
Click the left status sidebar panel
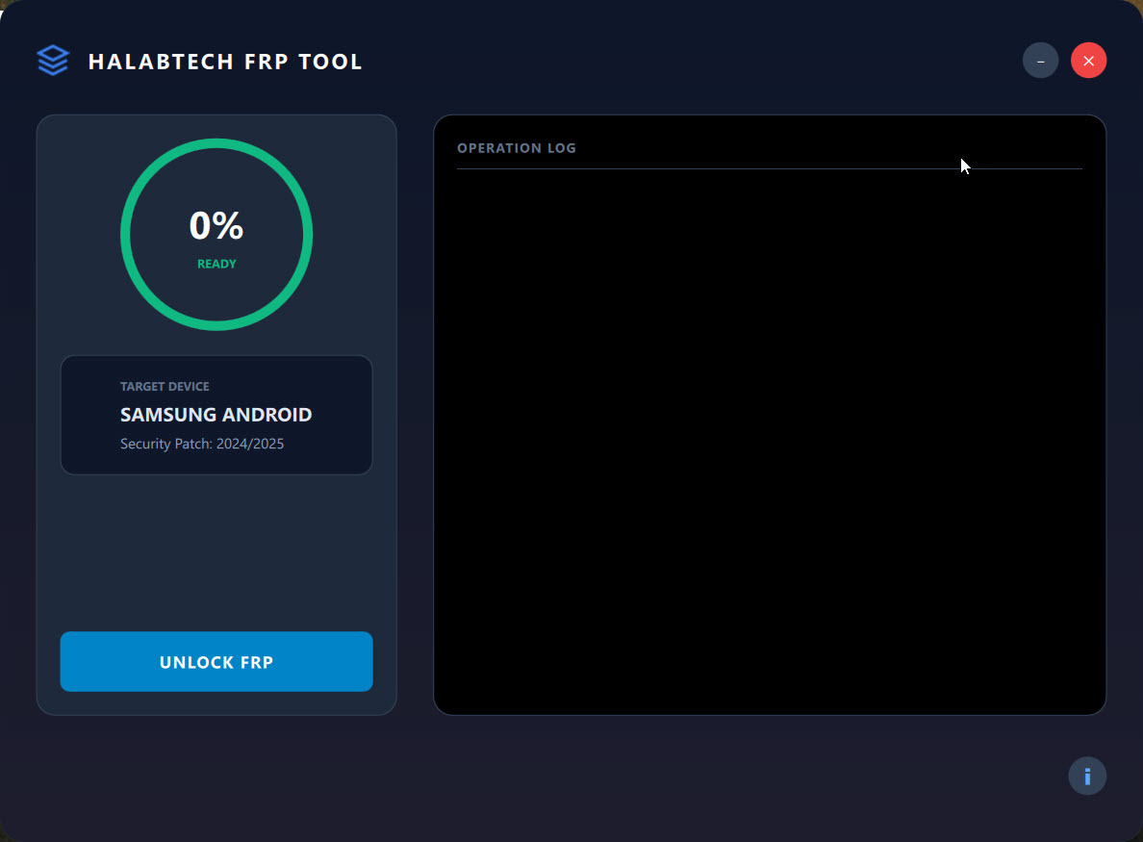216,549
